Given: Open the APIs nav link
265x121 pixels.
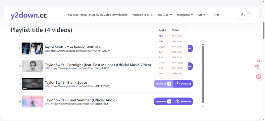Looking at the screenshot, I should tap(216, 15).
